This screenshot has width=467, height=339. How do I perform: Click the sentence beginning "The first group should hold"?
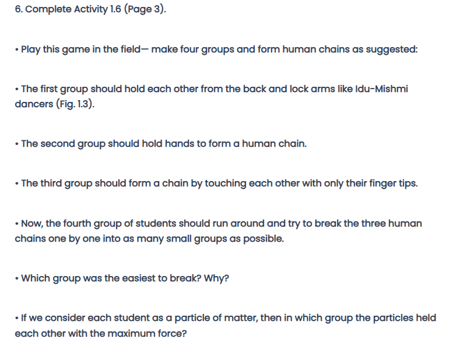tap(117, 89)
